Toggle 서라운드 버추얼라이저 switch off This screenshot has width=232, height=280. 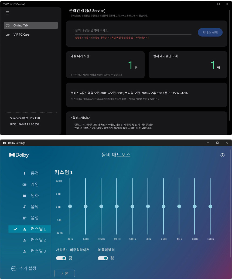click(61, 258)
